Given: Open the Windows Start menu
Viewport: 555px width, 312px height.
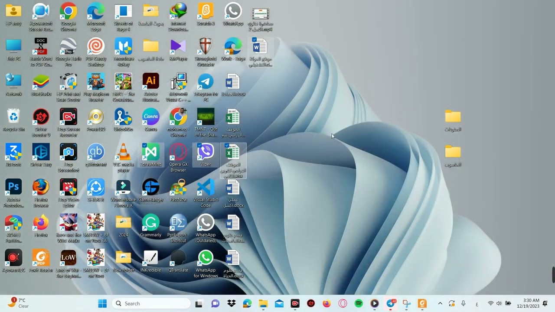Looking at the screenshot, I should [x=102, y=303].
